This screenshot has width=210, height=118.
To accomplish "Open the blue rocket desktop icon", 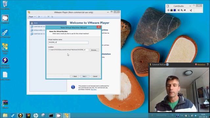I will click(5, 33).
